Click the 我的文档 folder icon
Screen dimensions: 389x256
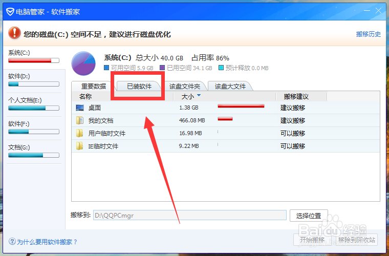point(80,120)
